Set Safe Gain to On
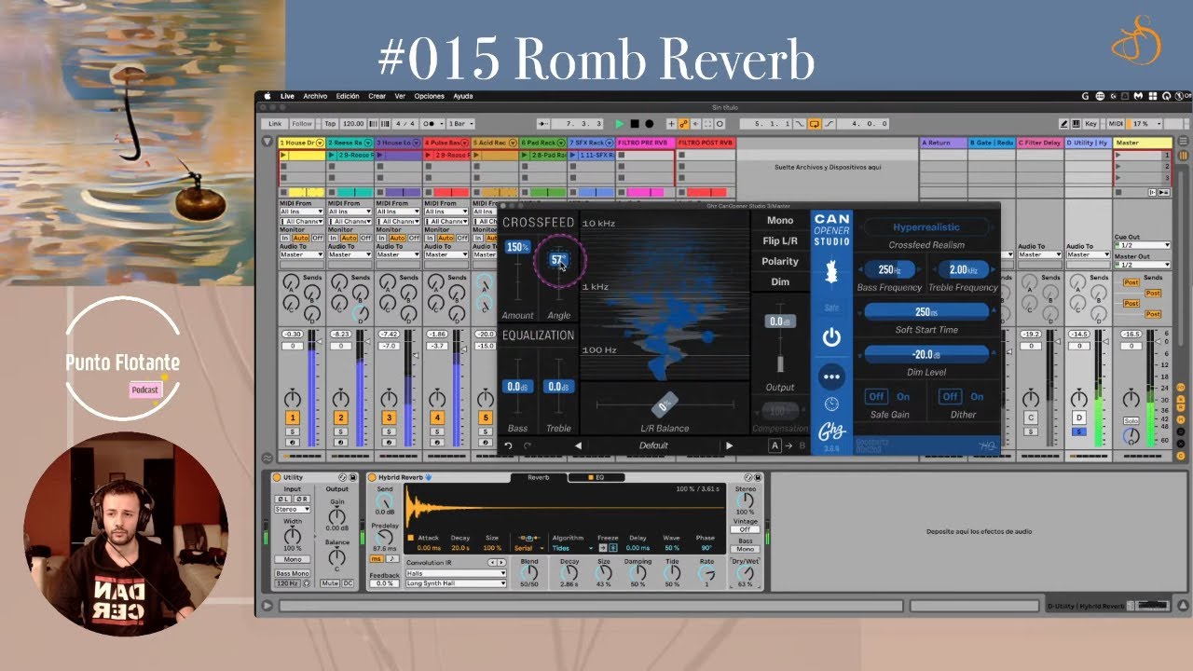 (x=903, y=396)
